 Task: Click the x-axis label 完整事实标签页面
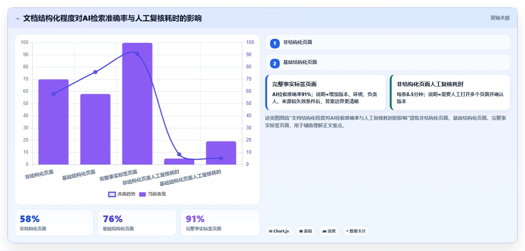tap(118, 175)
